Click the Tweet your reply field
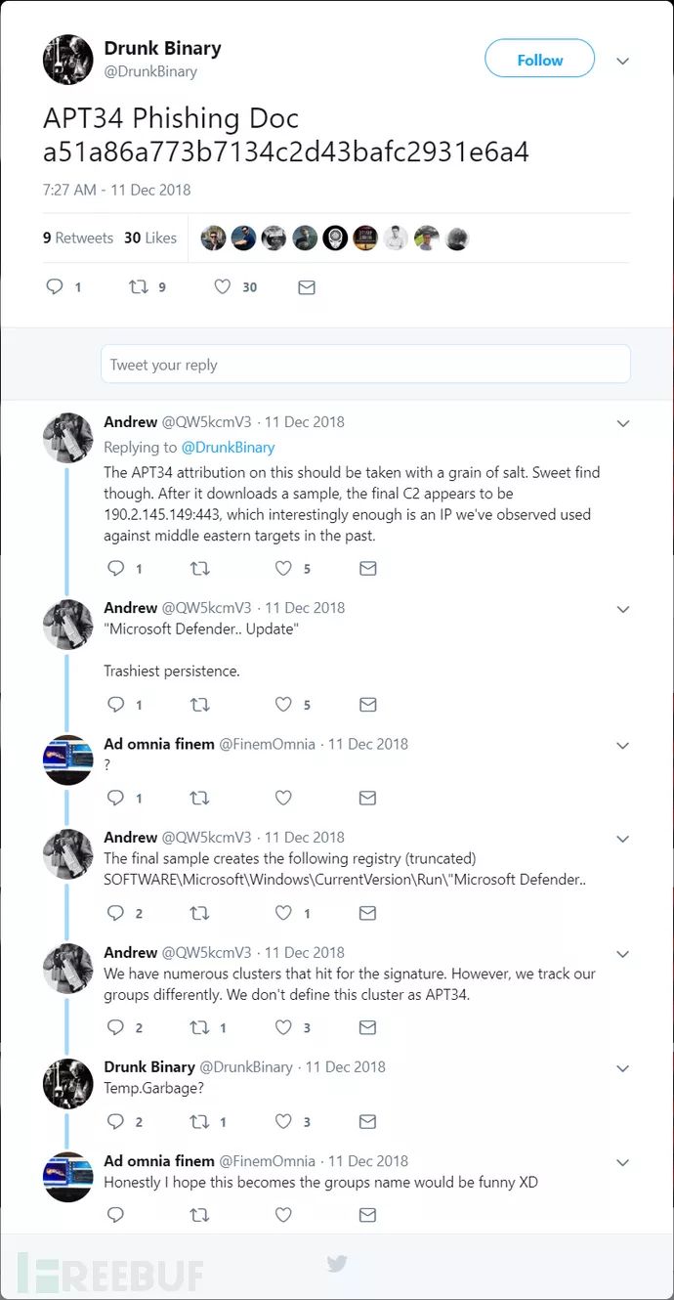674x1300 pixels. tap(365, 365)
